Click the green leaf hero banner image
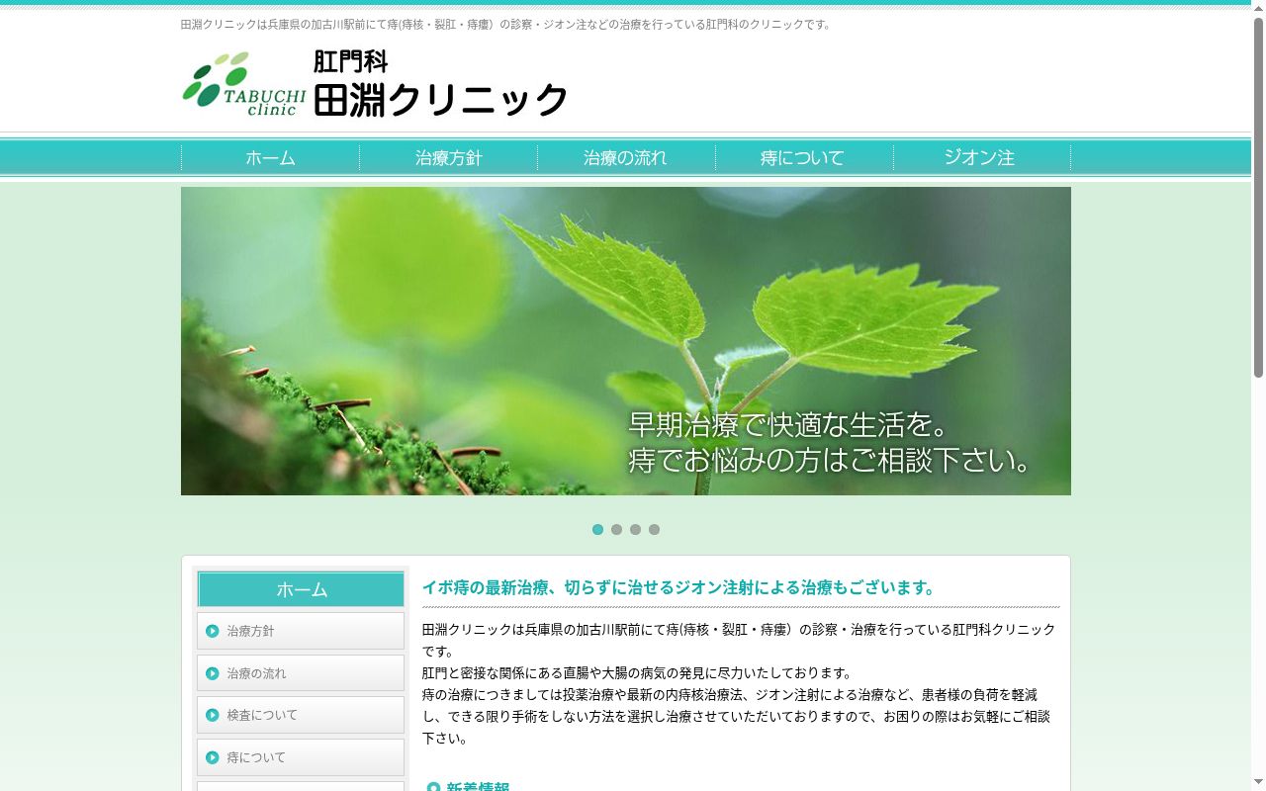 (626, 341)
